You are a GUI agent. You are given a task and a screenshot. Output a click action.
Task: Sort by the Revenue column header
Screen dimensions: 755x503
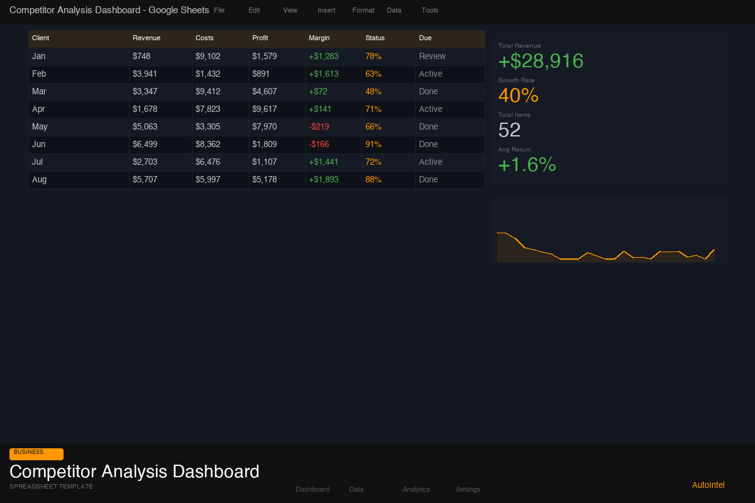147,38
